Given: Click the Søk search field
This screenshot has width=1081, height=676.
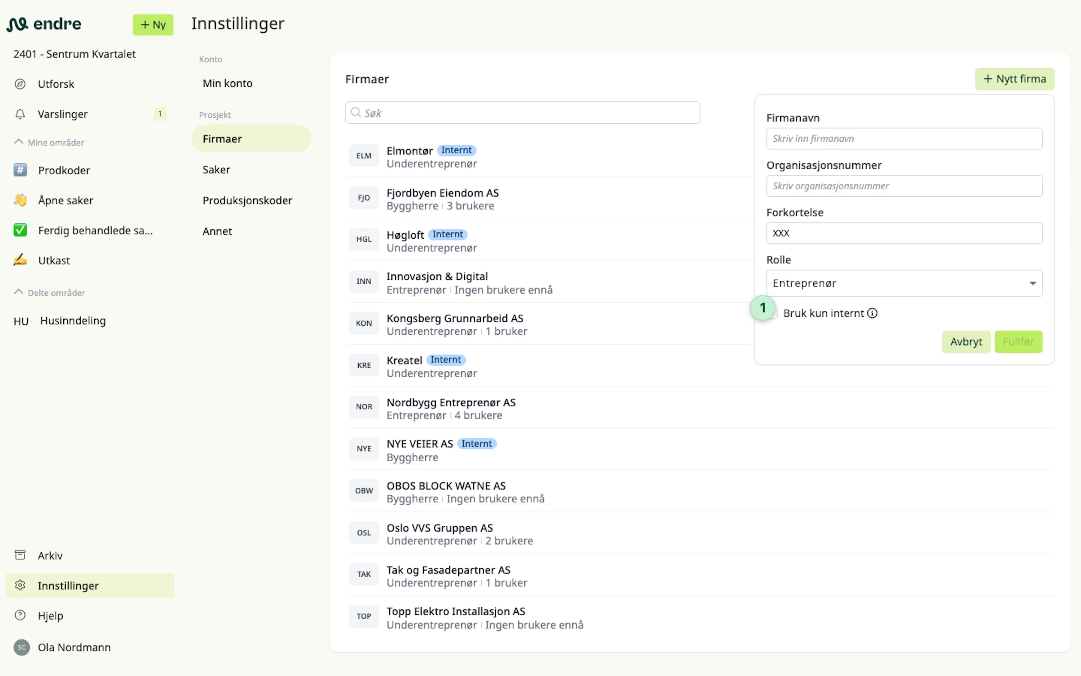Looking at the screenshot, I should (x=522, y=113).
